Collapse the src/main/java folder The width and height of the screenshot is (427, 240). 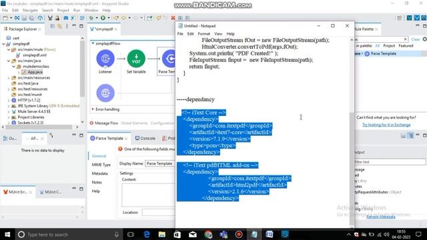[9, 61]
